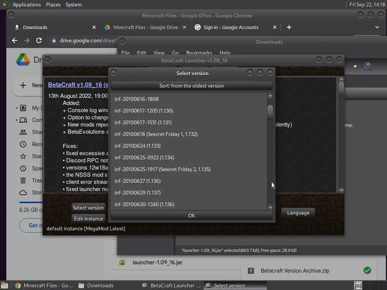Image resolution: width=387 pixels, height=290 pixels.
Task: Click the Google Drive logo
Action: pyautogui.click(x=23, y=60)
